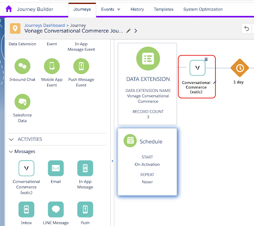Select the In-App Message activity icon
Screen dimensions: 254x226
[85, 168]
